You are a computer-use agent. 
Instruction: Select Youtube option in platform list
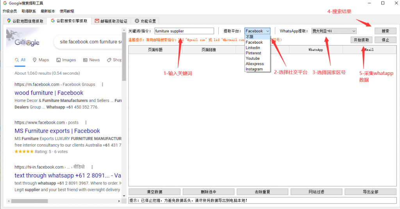(257, 59)
